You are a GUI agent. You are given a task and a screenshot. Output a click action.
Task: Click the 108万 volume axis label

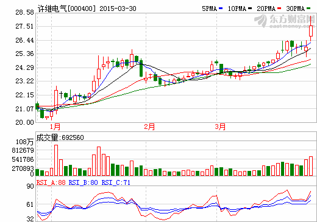tap(24, 142)
